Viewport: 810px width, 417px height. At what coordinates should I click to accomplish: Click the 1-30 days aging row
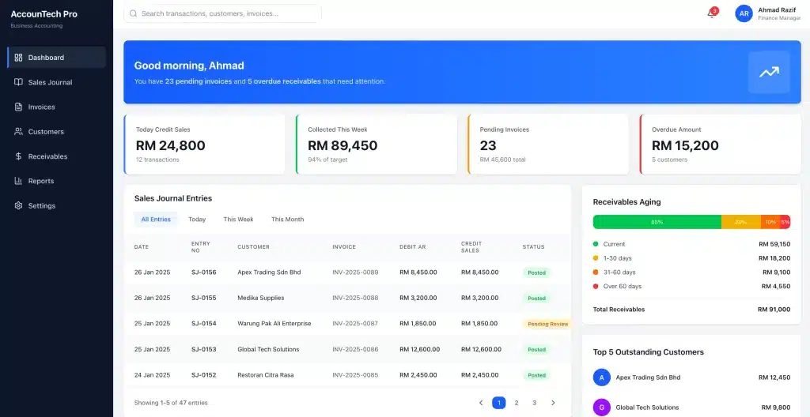(x=691, y=258)
